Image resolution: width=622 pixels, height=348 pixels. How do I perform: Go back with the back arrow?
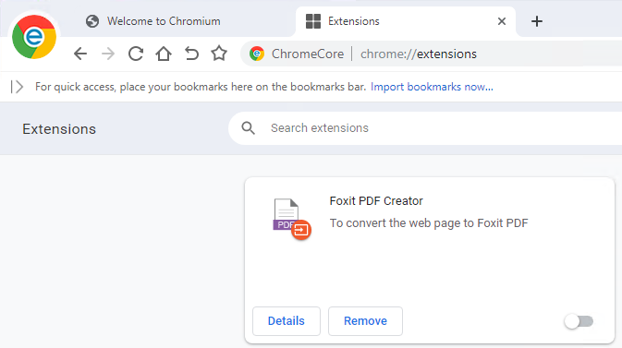click(80, 54)
